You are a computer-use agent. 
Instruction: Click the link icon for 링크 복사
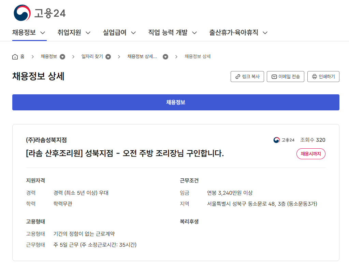point(238,77)
